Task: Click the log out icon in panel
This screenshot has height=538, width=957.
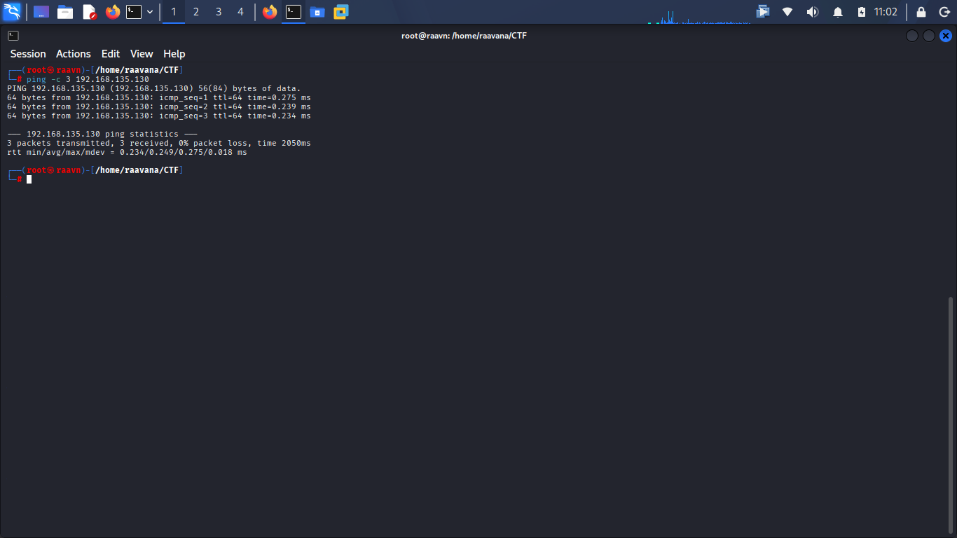Action: click(944, 12)
